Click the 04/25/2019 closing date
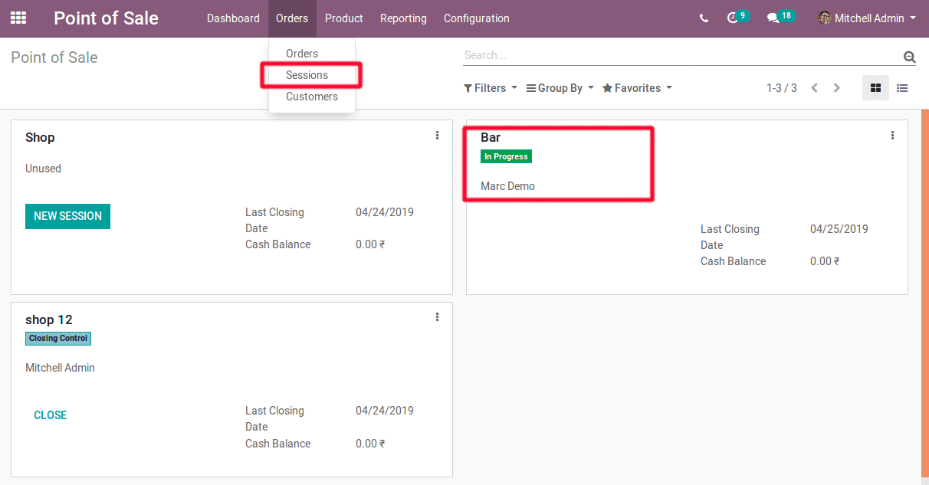 coord(839,229)
